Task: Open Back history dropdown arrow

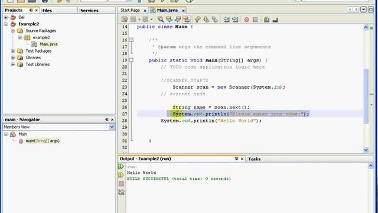Action: click(x=139, y=20)
